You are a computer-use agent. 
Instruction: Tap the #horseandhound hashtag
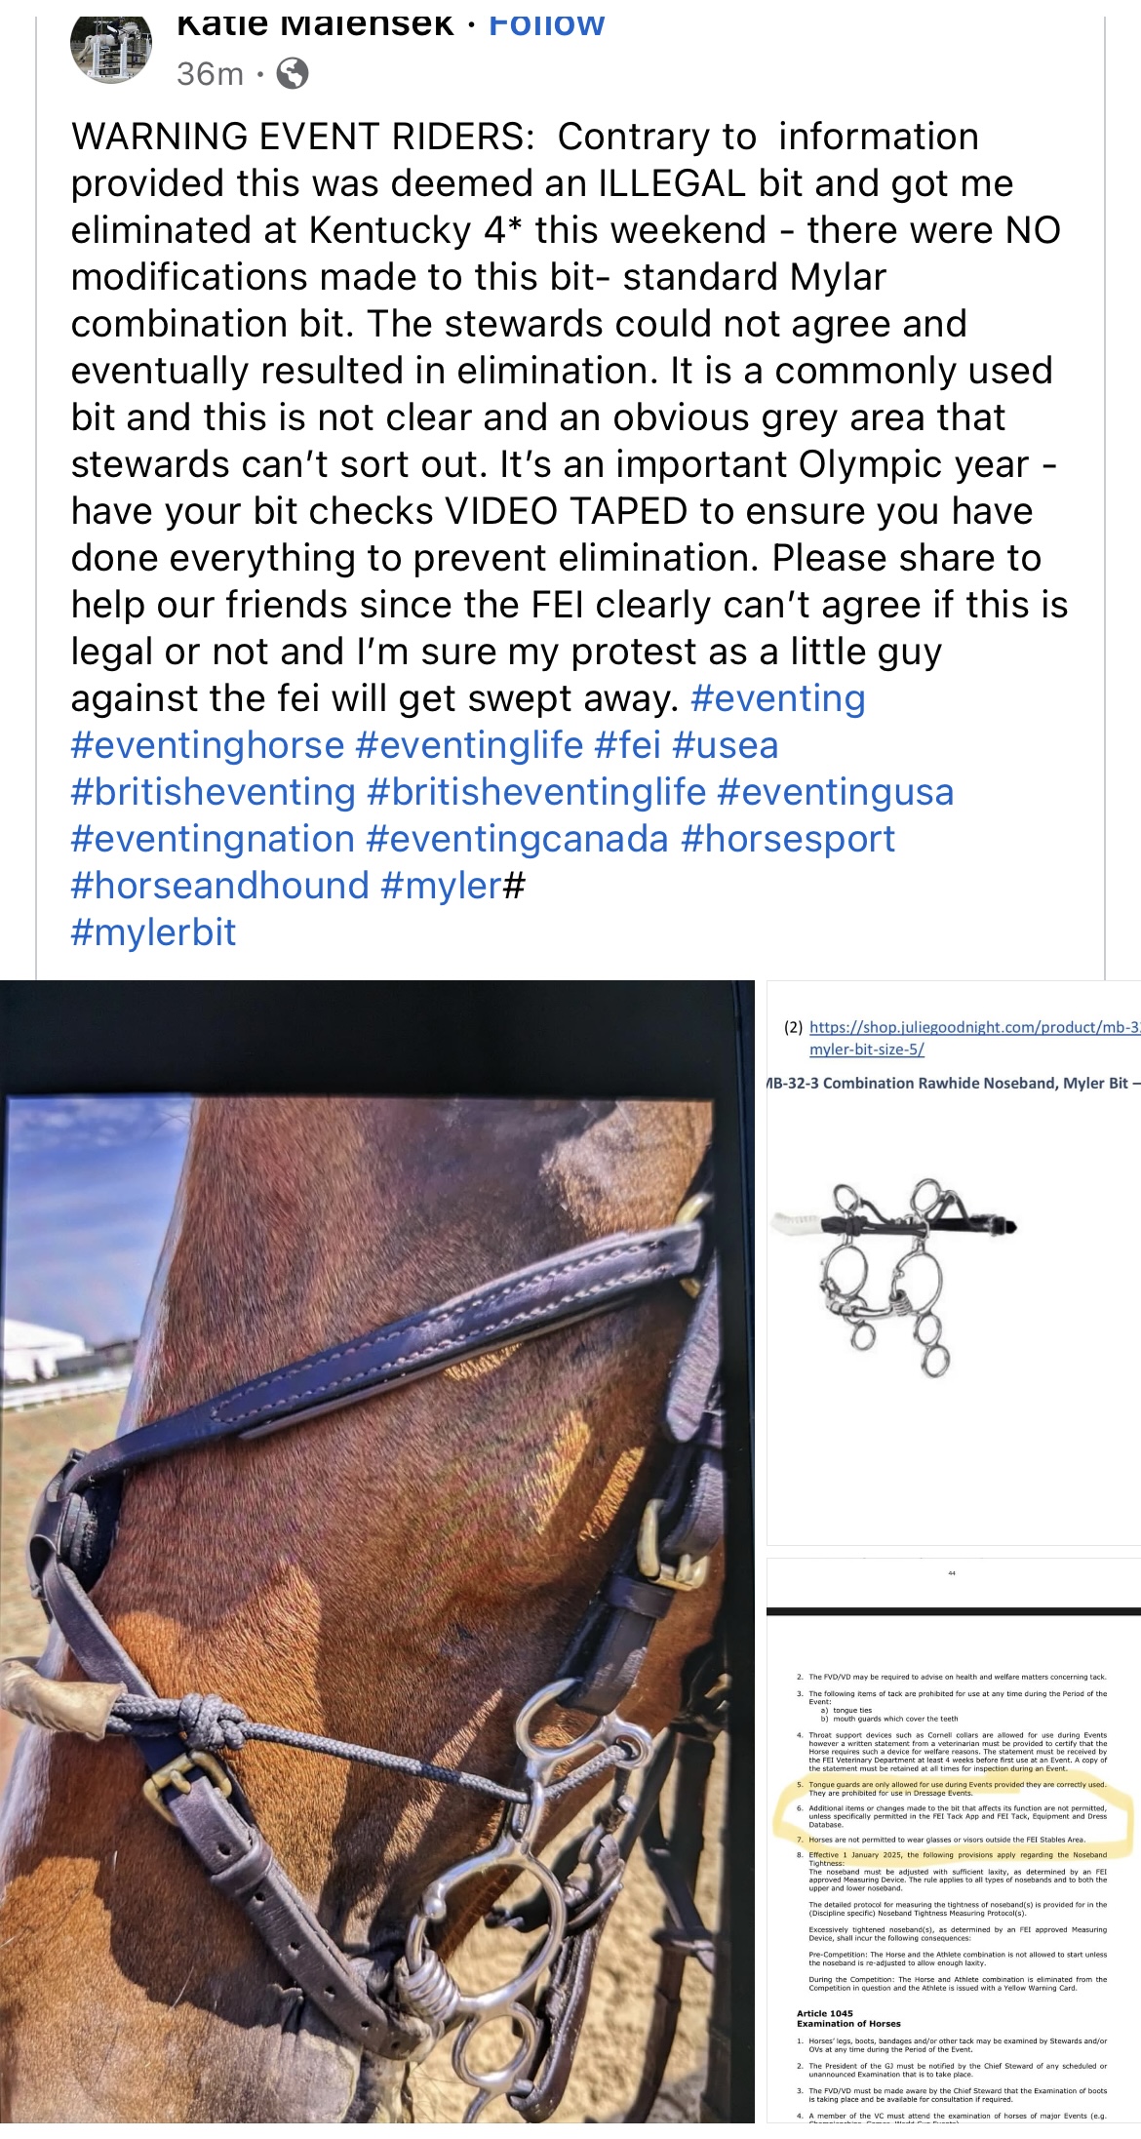tap(219, 886)
